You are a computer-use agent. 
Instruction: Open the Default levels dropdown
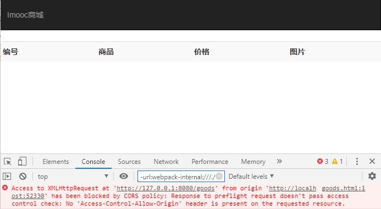pos(251,177)
